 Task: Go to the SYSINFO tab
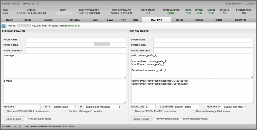pos(240,20)
